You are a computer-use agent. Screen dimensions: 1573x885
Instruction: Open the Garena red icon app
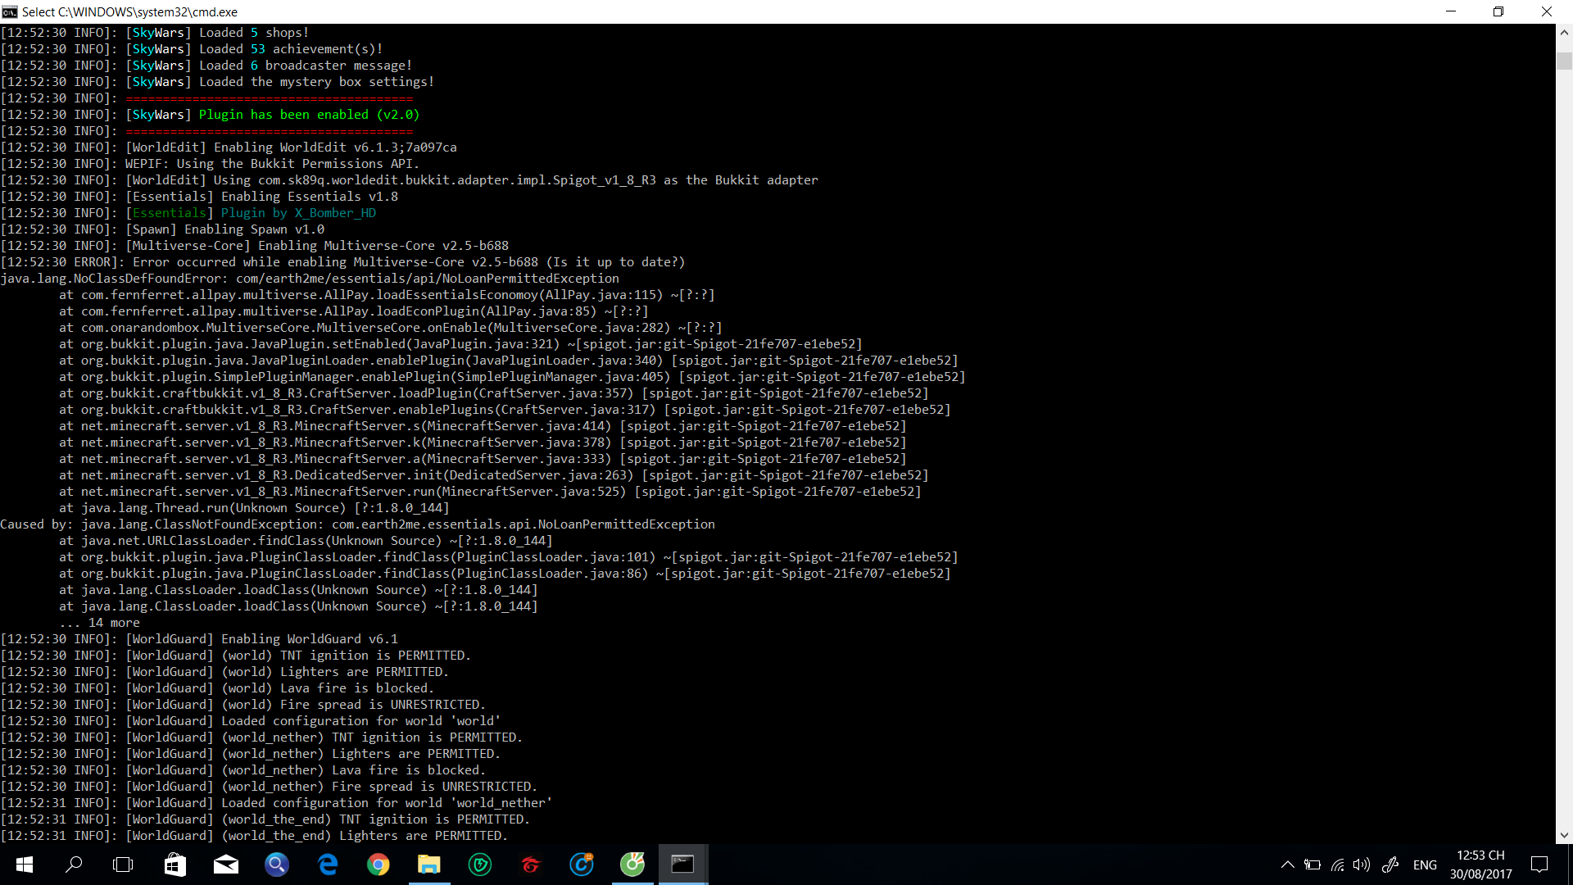531,865
